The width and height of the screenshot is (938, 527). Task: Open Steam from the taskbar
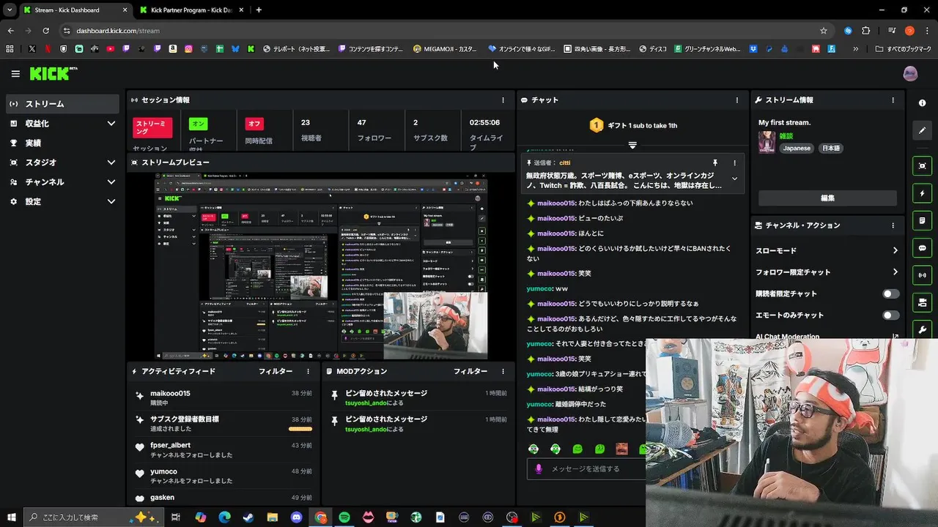coord(248,517)
